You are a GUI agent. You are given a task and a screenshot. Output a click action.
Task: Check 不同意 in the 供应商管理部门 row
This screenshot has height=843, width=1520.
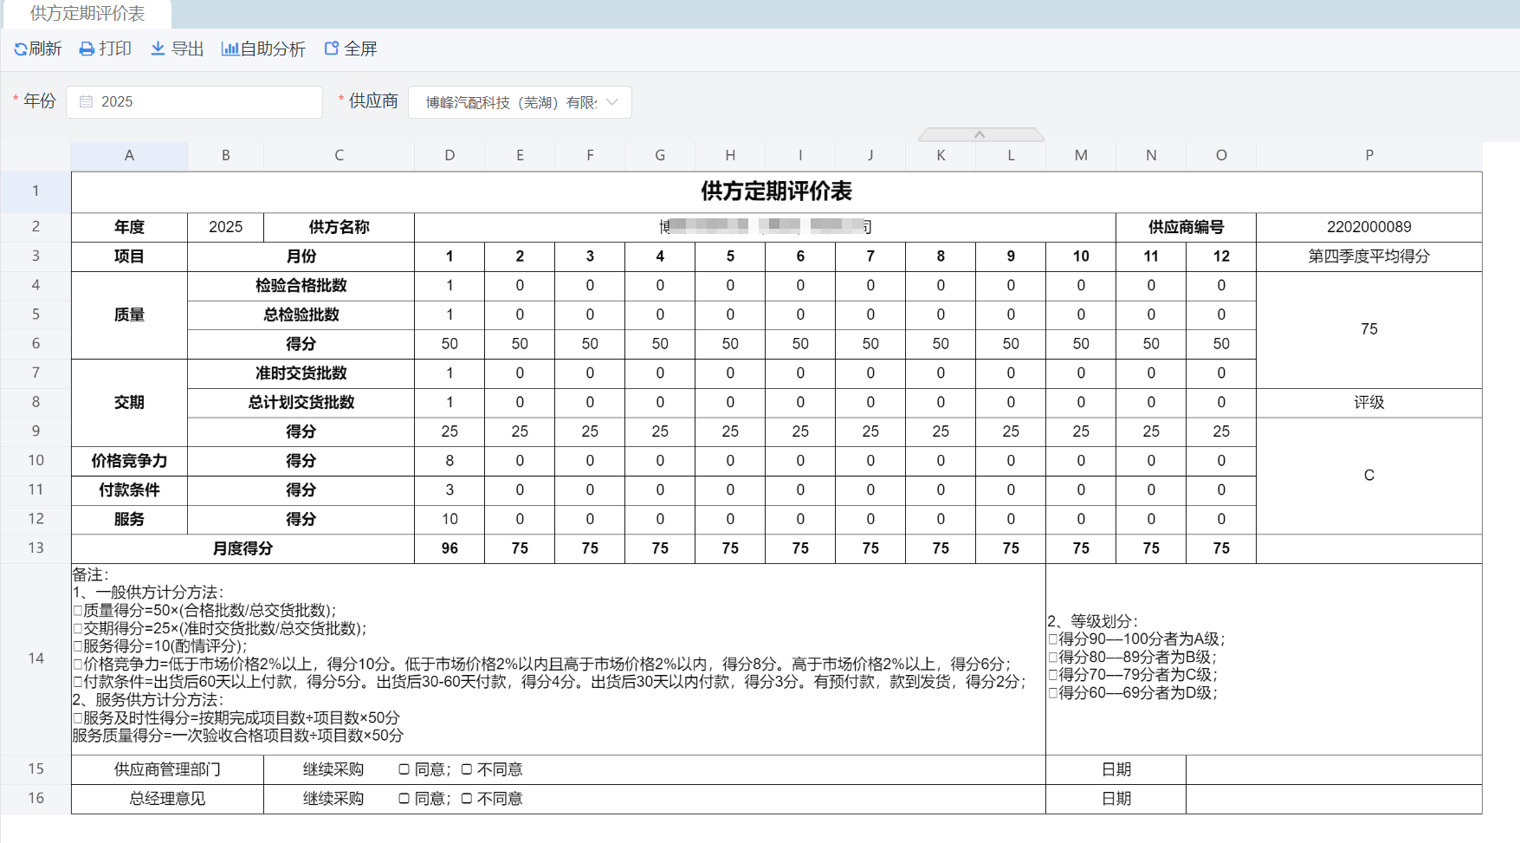coord(467,769)
